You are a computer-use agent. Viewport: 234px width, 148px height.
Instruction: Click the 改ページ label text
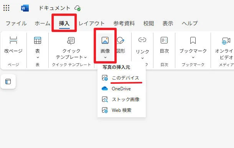13,51
